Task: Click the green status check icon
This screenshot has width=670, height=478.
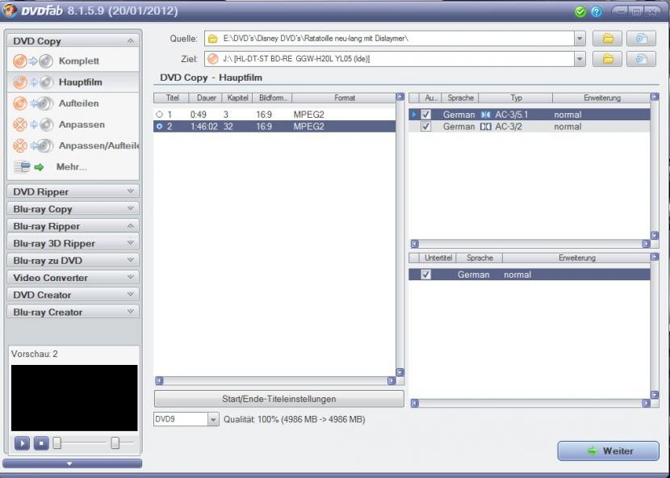Action: (x=580, y=11)
